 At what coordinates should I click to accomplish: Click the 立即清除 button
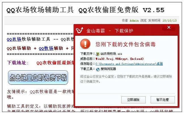click(x=133, y=100)
